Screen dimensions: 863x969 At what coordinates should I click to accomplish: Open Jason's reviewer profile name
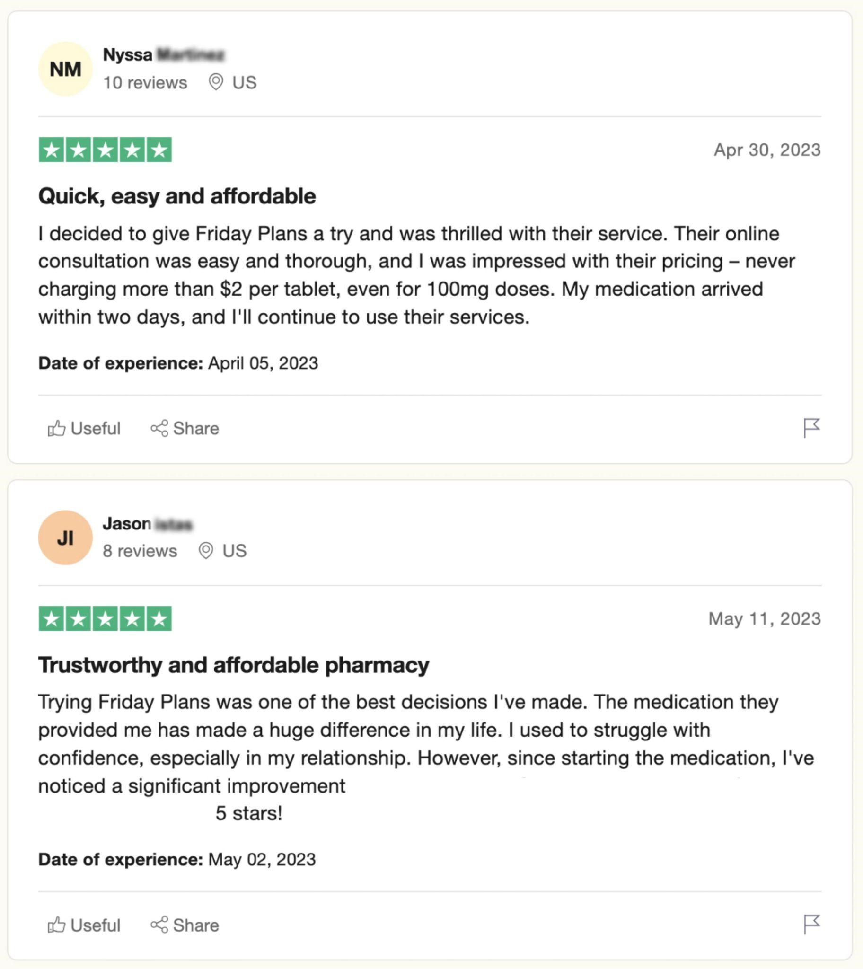pos(147,524)
